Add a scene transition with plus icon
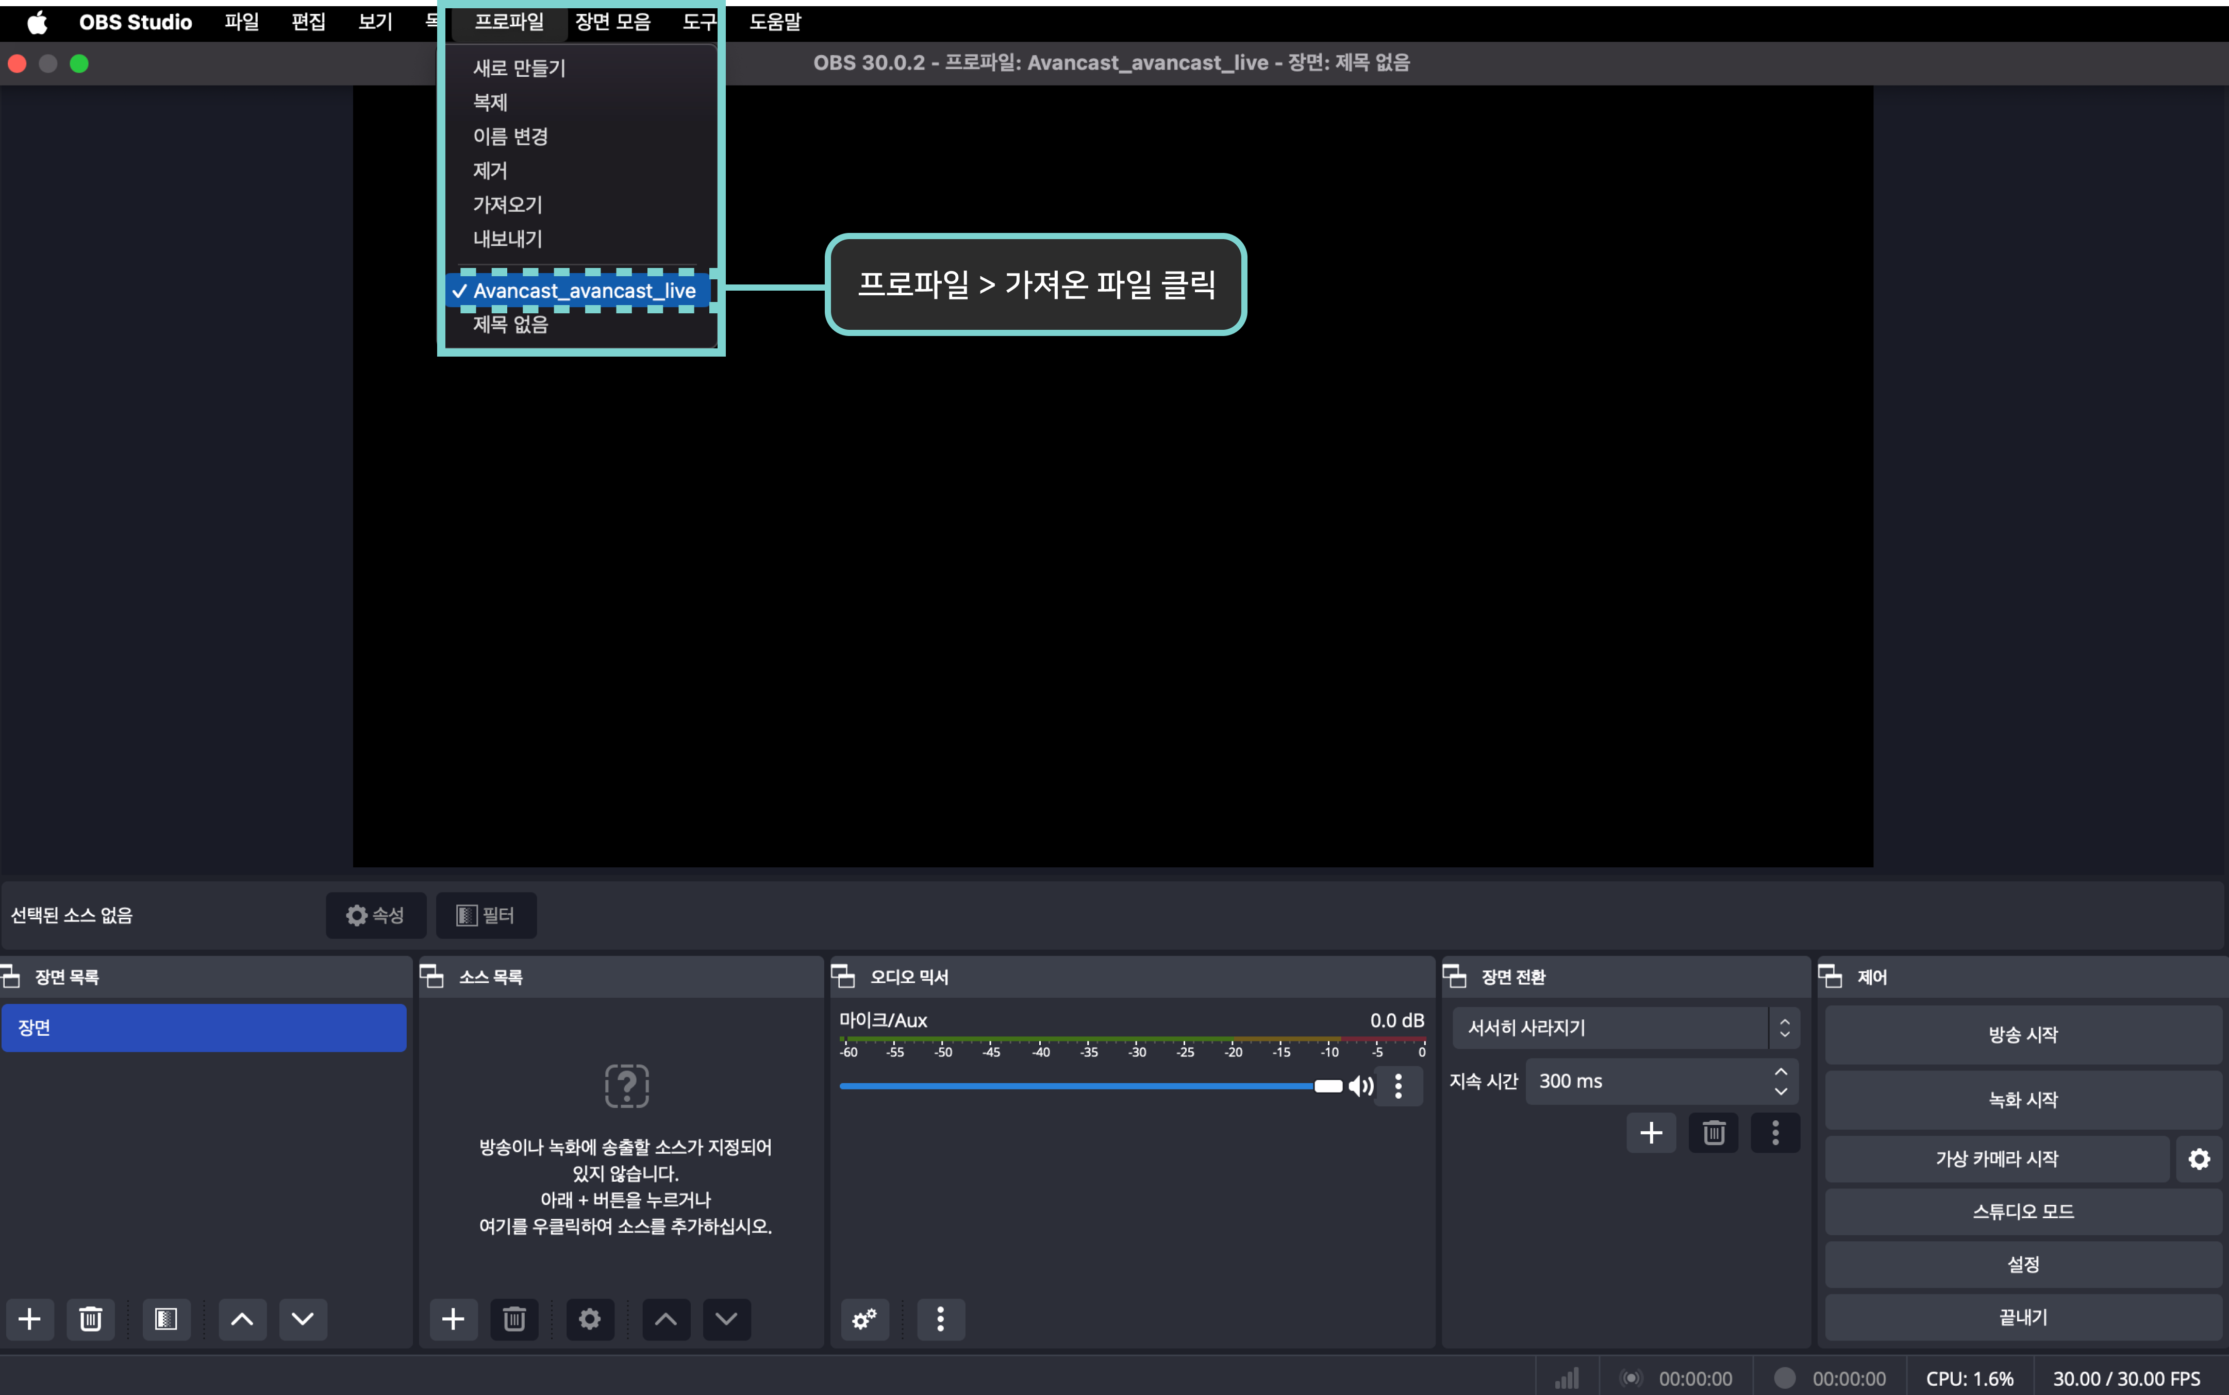Viewport: 2229px width, 1395px height. point(1651,1132)
